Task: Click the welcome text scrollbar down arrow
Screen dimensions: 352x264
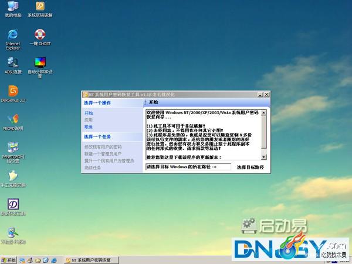Action: 264,157
